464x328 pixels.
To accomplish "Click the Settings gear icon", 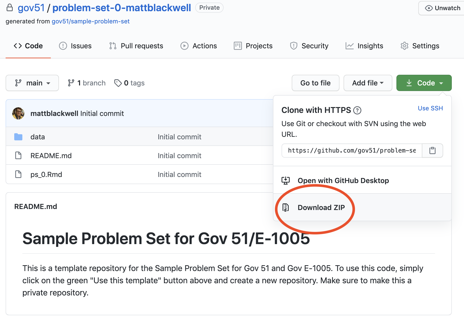I will pyautogui.click(x=405, y=46).
